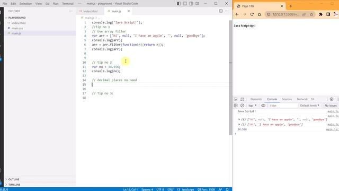Expand the TIMELINE section
This screenshot has height=191, width=339.
pyautogui.click(x=14, y=185)
